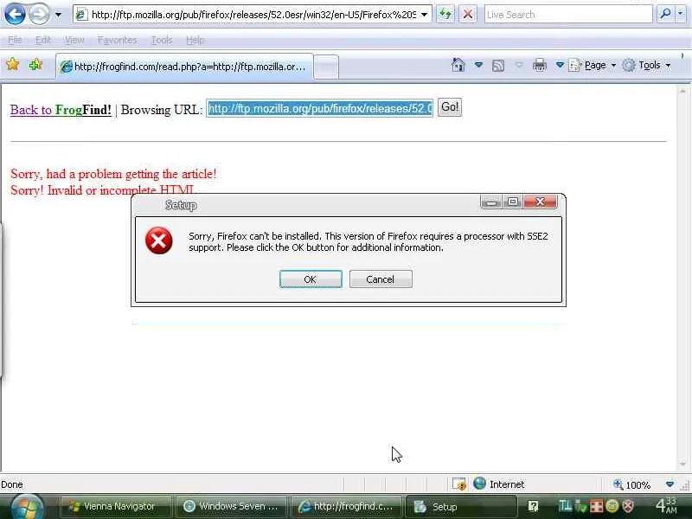This screenshot has width=692, height=519.
Task: Expand the feeds dropdown arrow
Action: 519,66
